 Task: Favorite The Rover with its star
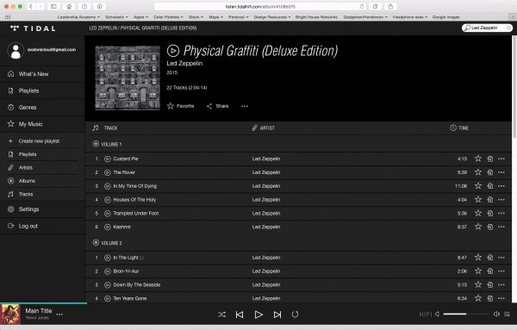(x=477, y=172)
